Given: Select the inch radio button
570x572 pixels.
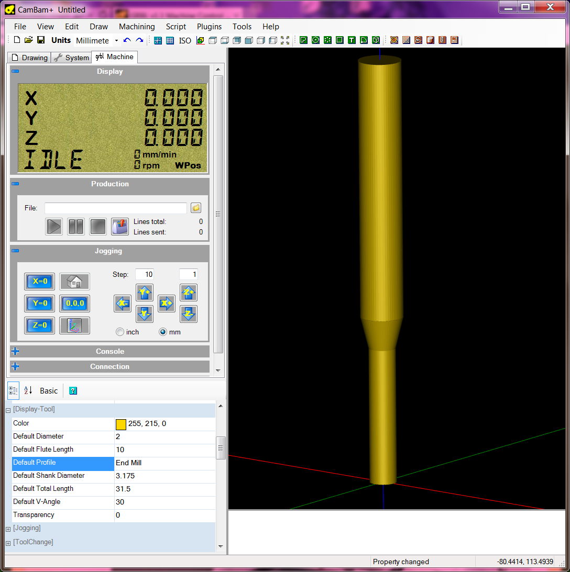Looking at the screenshot, I should pos(120,332).
